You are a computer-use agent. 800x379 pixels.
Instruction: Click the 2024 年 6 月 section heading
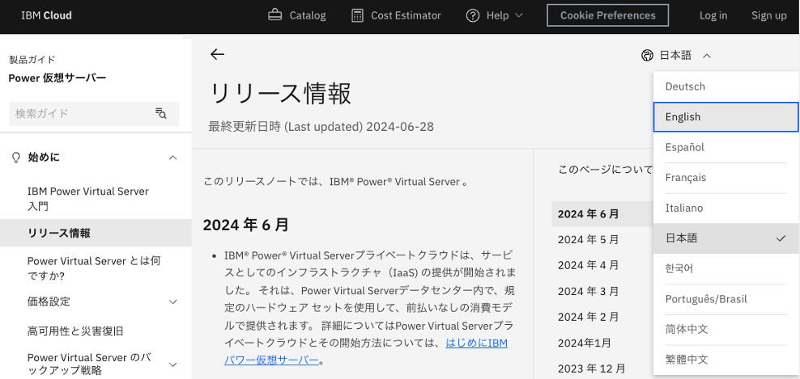pos(246,225)
